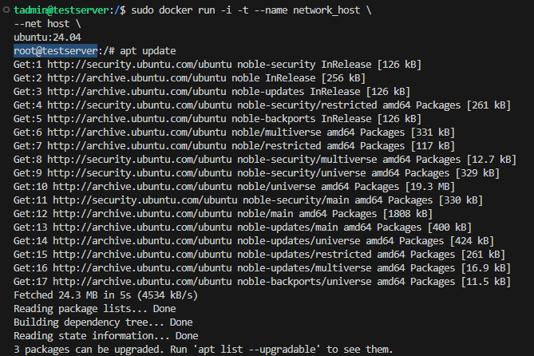
Task: Open the Get:5 noble-backports InRelease URL
Action: click(x=136, y=119)
